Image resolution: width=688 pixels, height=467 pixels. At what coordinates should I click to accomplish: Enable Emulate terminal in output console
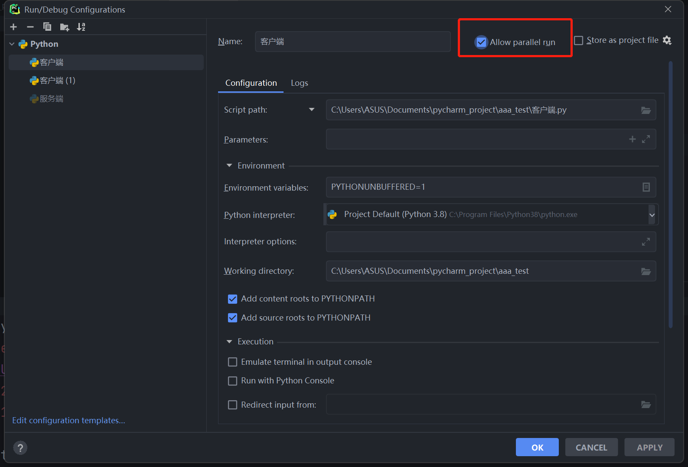233,362
